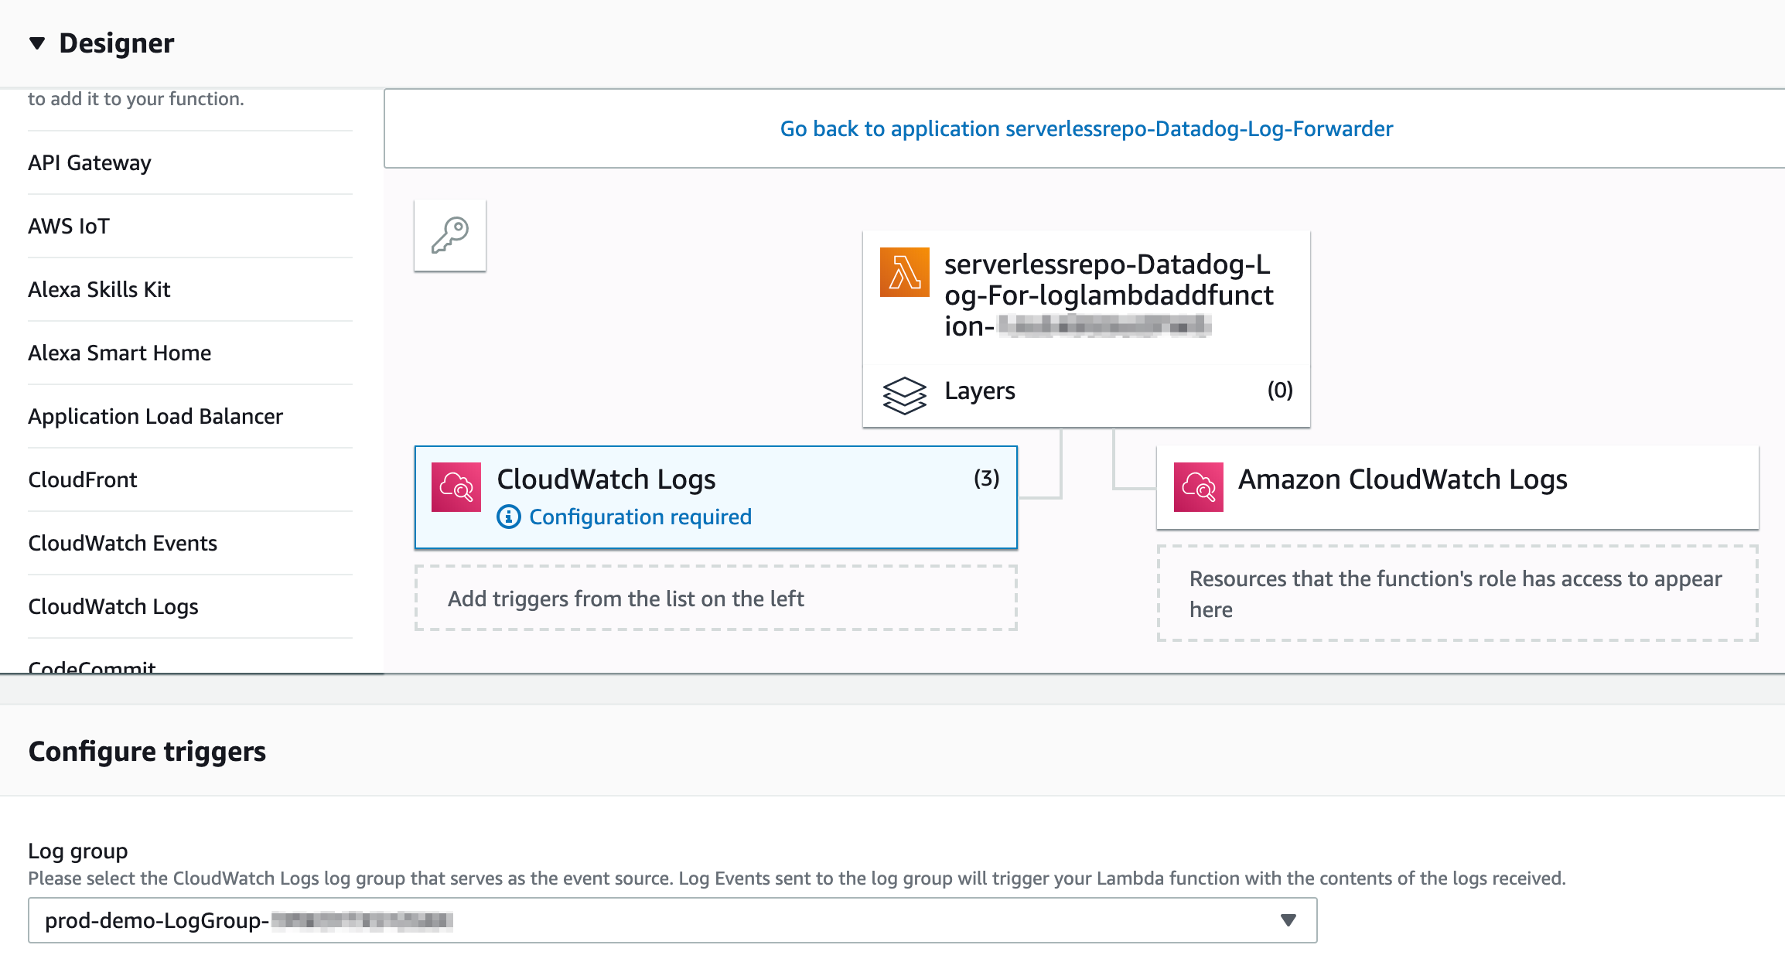This screenshot has width=1785, height=962.
Task: Click the Layers stack icon
Action: 904,395
